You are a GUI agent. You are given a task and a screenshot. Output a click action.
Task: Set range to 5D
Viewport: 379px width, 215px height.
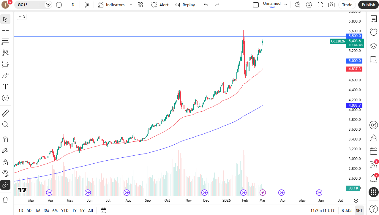tap(29, 211)
